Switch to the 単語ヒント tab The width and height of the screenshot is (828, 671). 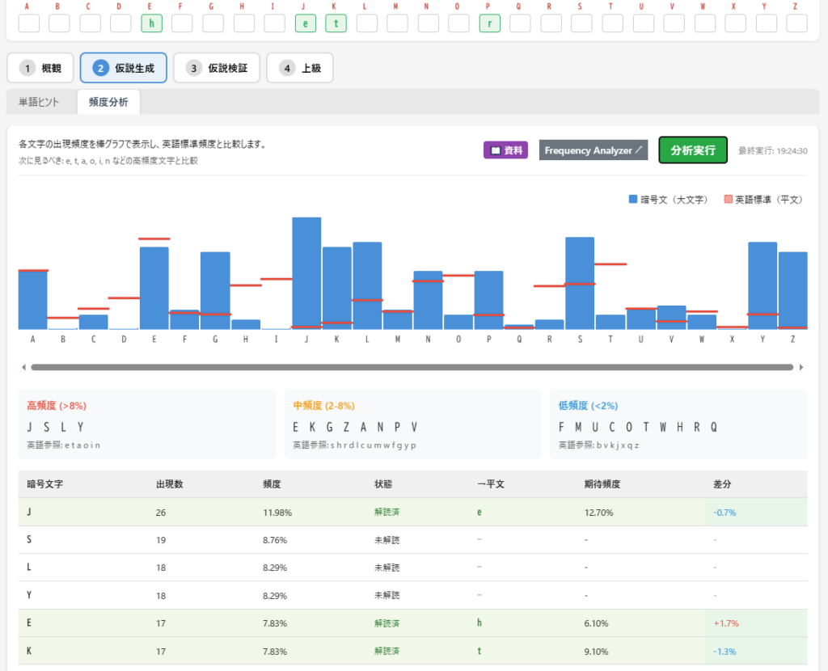pos(40,102)
